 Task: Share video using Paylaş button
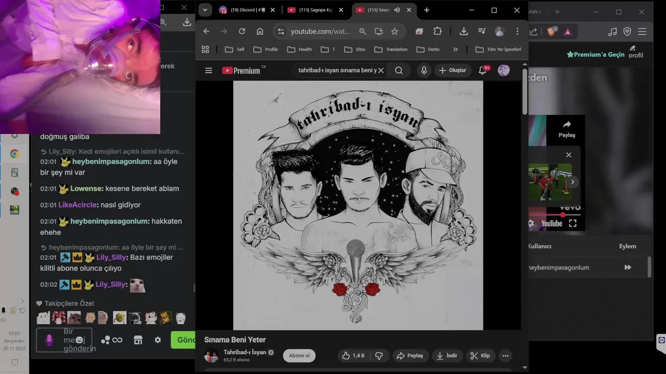pyautogui.click(x=409, y=356)
